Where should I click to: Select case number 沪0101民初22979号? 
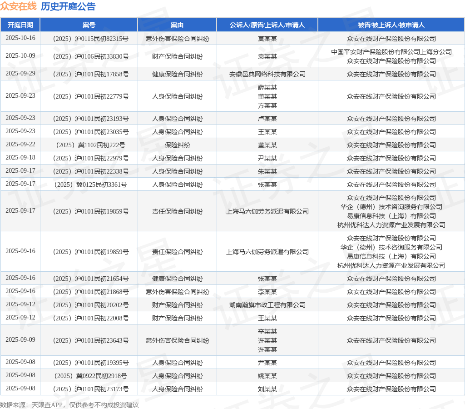(91, 158)
